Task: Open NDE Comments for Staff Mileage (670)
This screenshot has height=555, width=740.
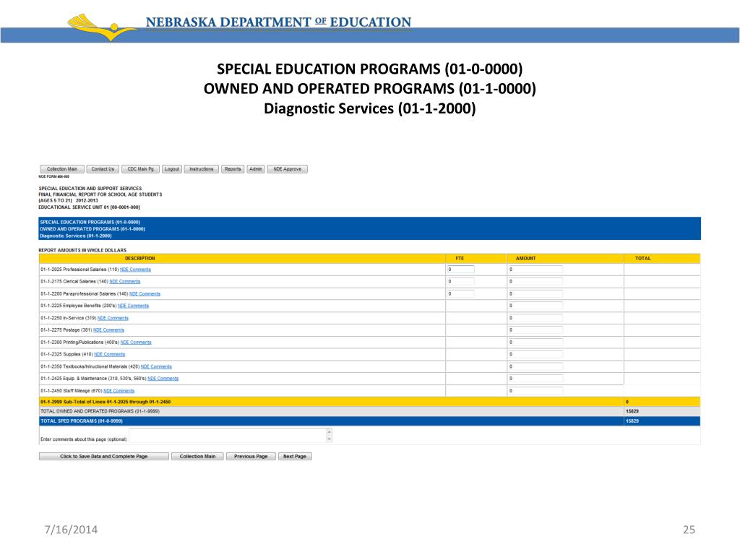Action: (x=119, y=391)
